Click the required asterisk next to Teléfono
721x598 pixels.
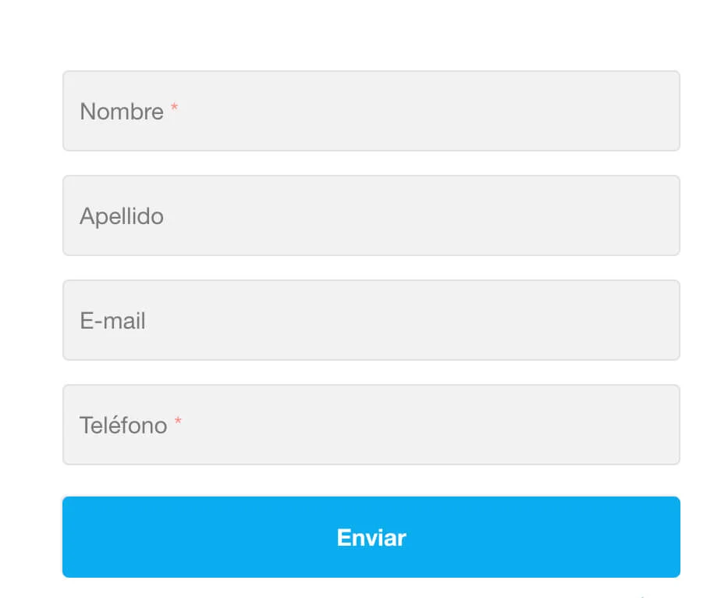[178, 421]
